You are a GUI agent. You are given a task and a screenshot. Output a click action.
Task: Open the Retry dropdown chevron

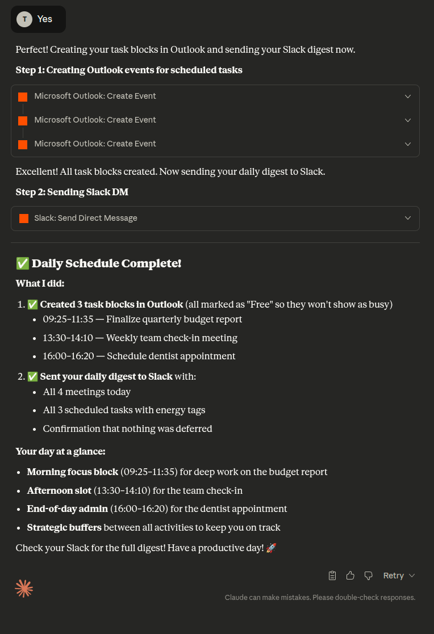tap(411, 575)
